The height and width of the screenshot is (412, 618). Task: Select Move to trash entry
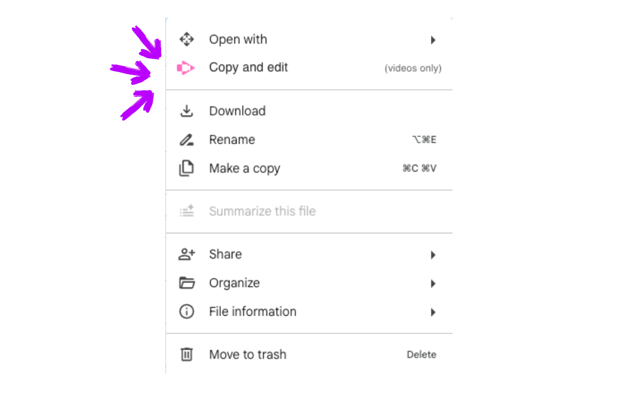248,354
